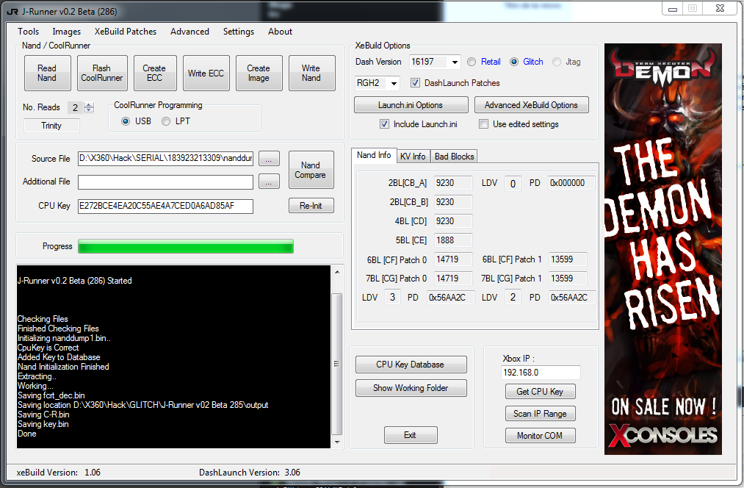
Task: Click the Xbox IP input field
Action: click(x=541, y=373)
